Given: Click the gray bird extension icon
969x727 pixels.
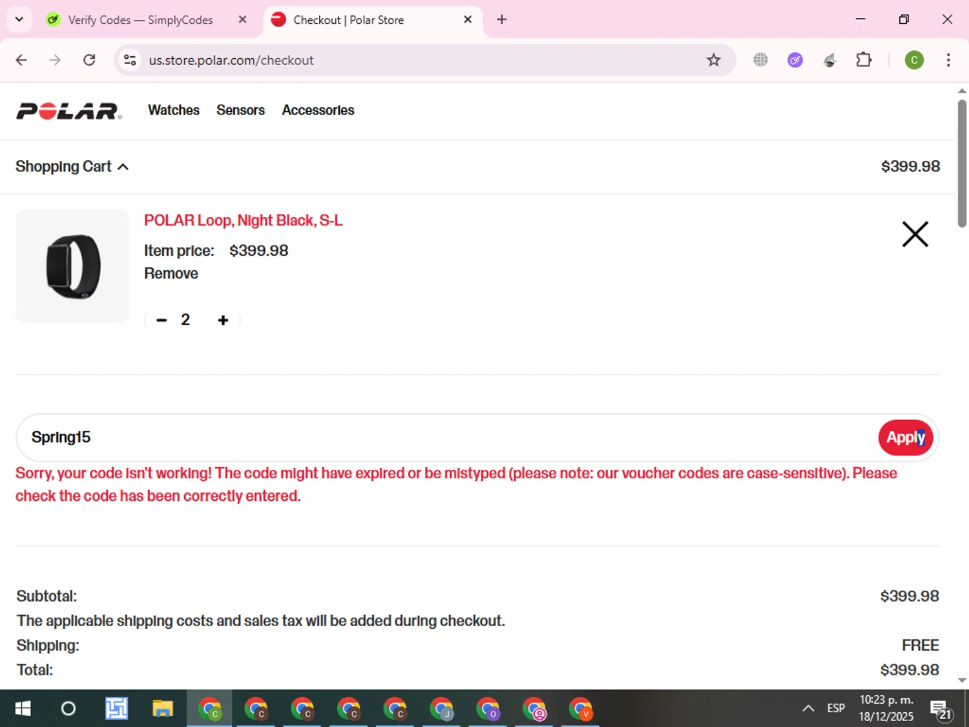Looking at the screenshot, I should (829, 60).
